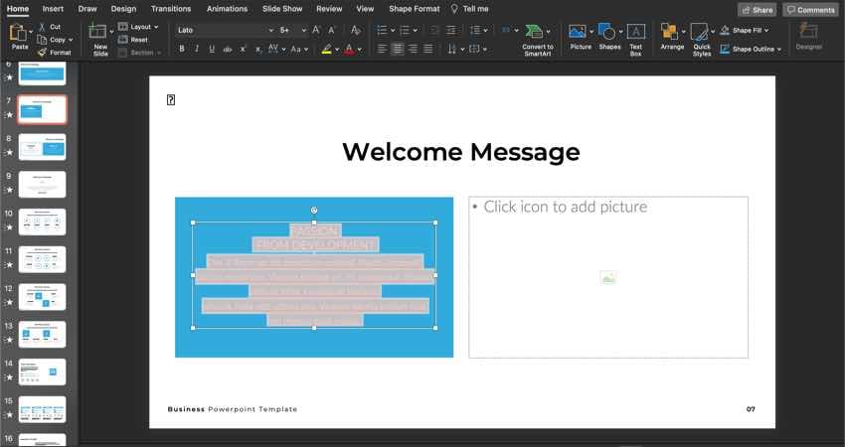Open the Lato font name dropdown
The image size is (845, 447).
[x=224, y=30]
